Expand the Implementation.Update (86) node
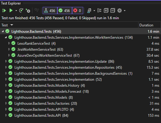This screenshot has width=161, height=123. pyautogui.click(x=6, y=61)
